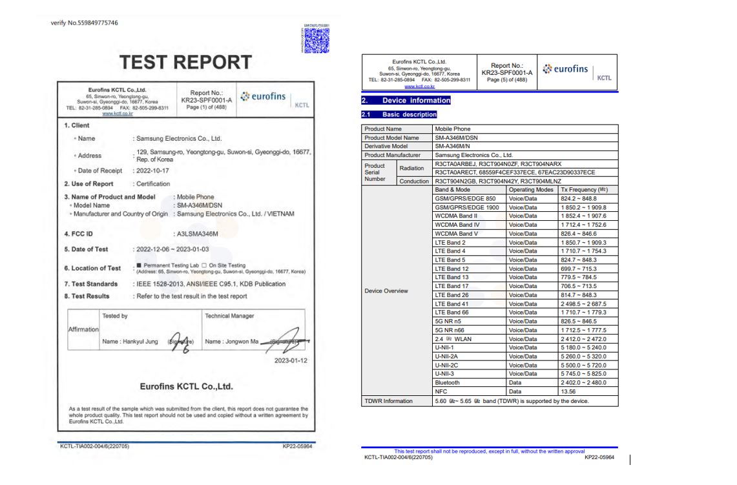Open the www.kctl.co.kr link on cover page
This screenshot has width=737, height=485.
tap(118, 114)
